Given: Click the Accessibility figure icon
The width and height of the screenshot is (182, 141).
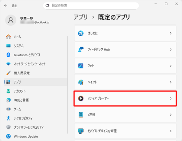Looking at the screenshot, I should coord(8,118).
